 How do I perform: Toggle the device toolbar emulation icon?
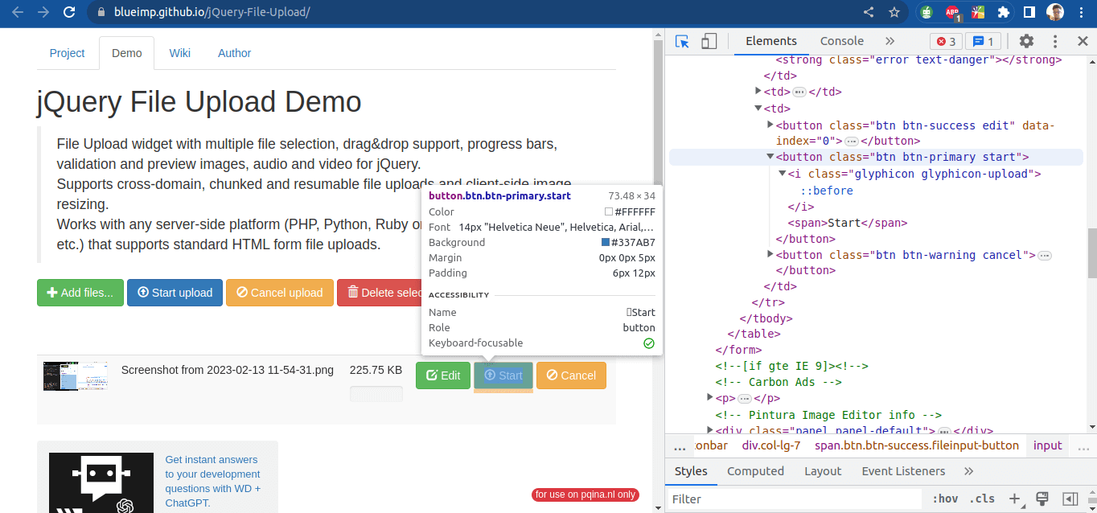(x=709, y=41)
